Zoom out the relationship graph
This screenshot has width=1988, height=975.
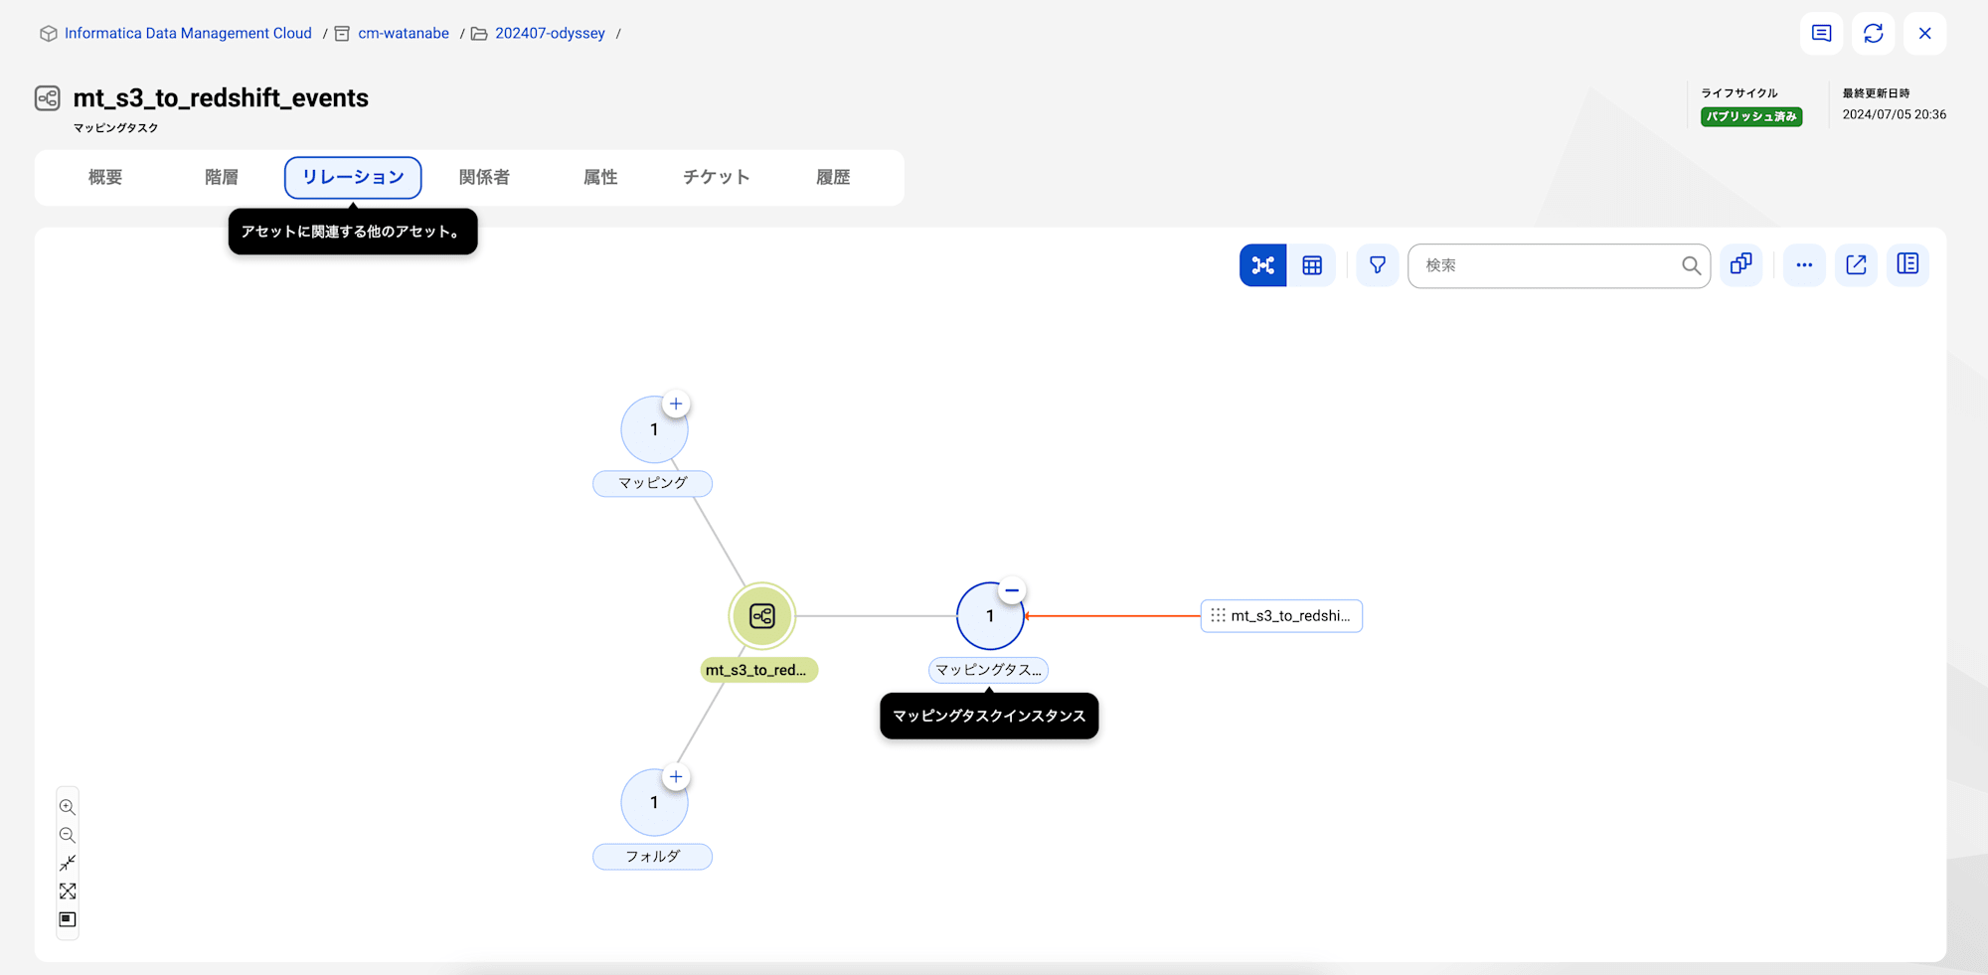68,835
